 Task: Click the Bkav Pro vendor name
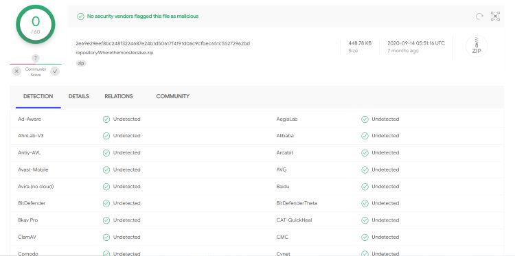tap(28, 220)
